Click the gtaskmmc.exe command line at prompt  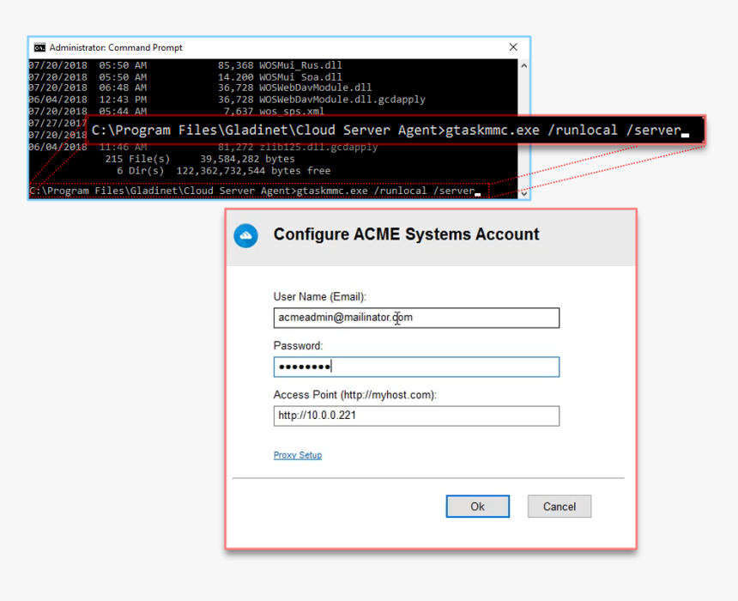pos(255,191)
